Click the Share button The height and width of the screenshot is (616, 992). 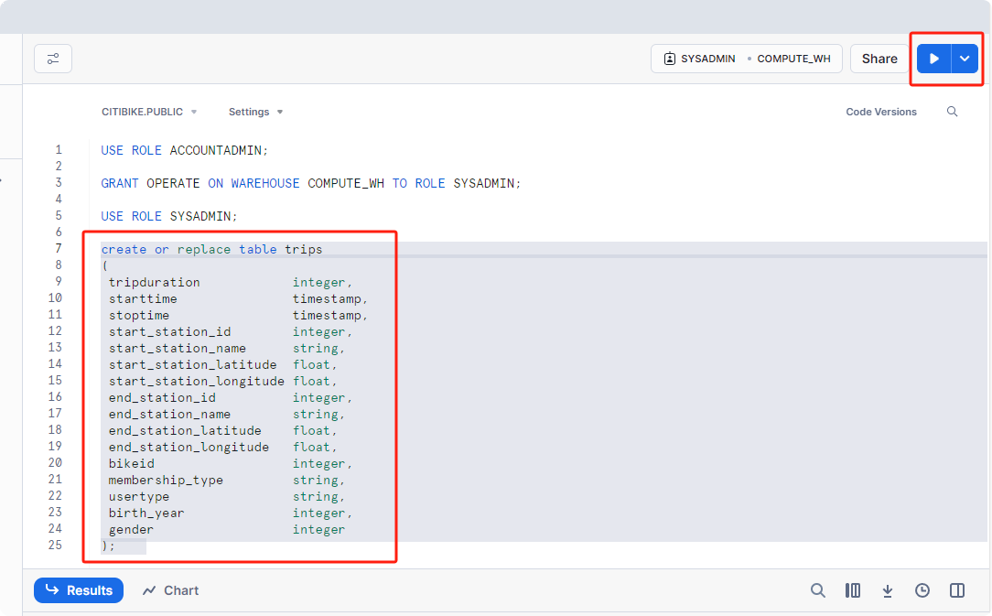coord(879,59)
